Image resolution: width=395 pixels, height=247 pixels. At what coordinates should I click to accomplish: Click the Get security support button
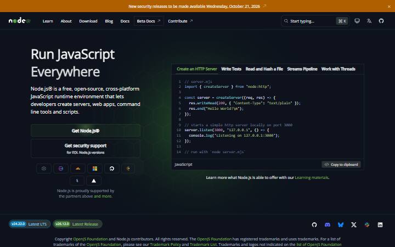(x=86, y=148)
